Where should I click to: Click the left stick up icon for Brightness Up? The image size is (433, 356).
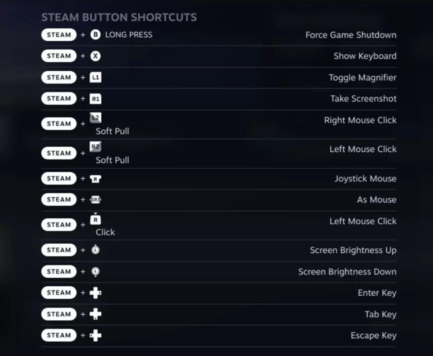click(95, 250)
